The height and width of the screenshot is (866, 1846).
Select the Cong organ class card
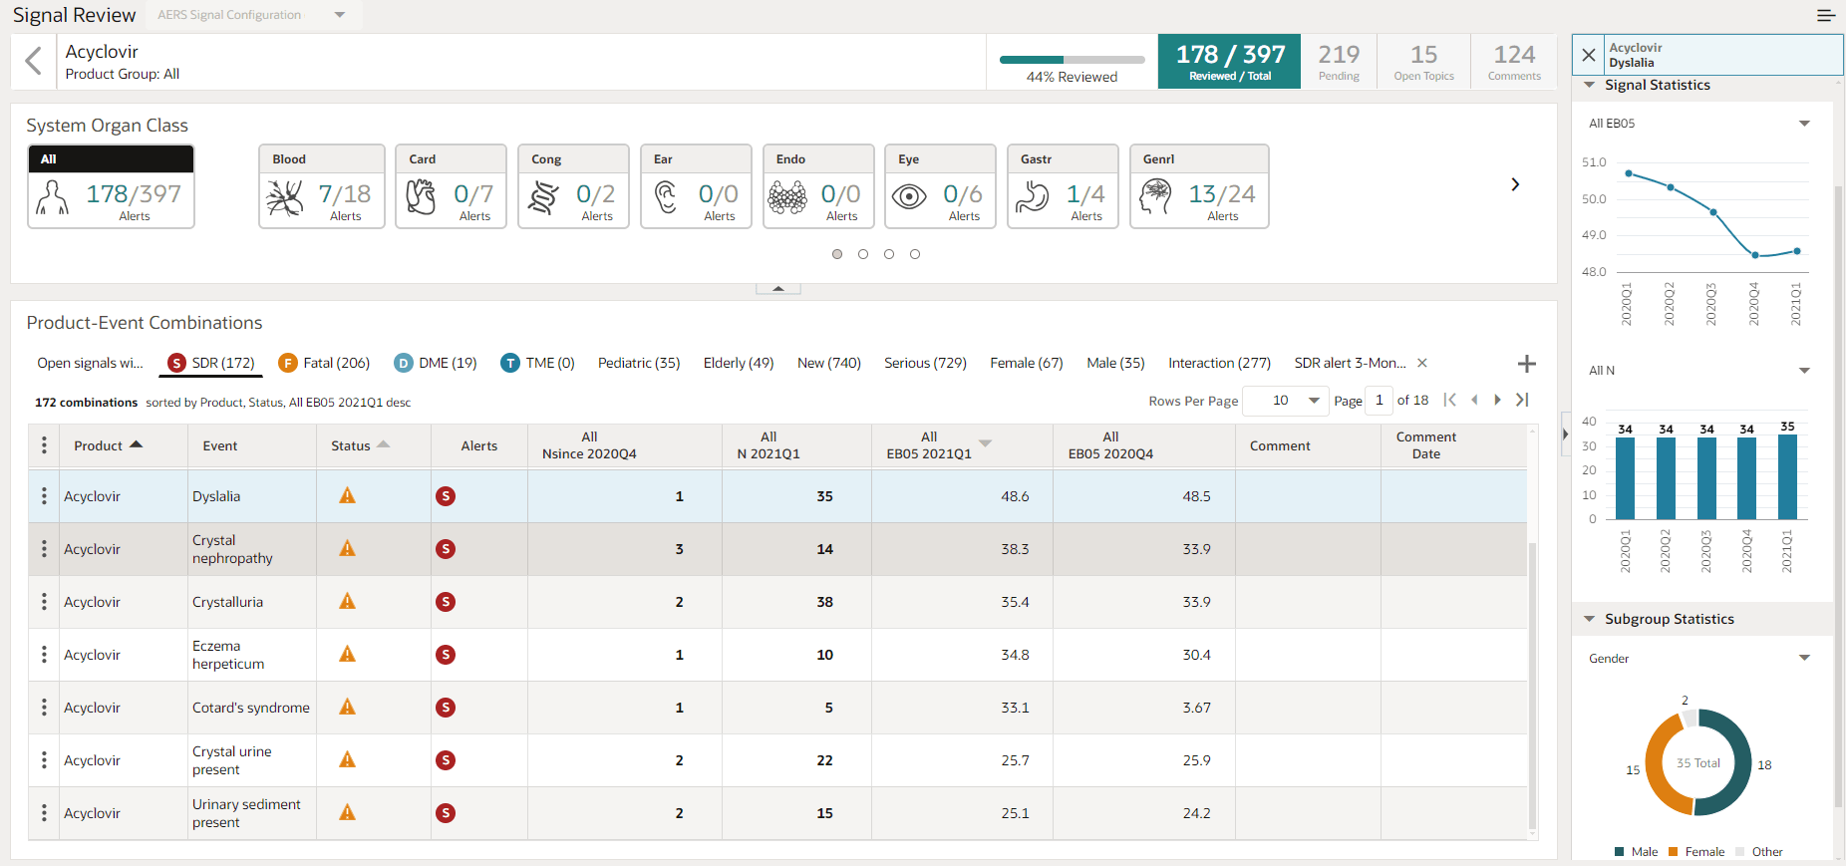coord(573,186)
